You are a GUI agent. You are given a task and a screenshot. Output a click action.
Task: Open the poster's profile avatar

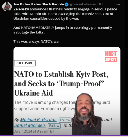coord(7,7)
